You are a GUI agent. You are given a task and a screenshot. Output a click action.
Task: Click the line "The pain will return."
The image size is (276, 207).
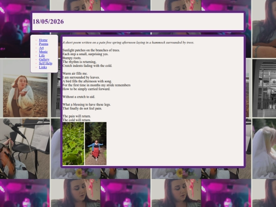[x=77, y=116]
